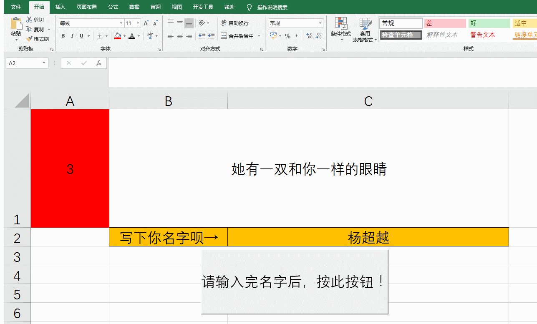This screenshot has width=537, height=324.
Task: Switch to the 公式 (Formulas) tab
Action: [113, 7]
